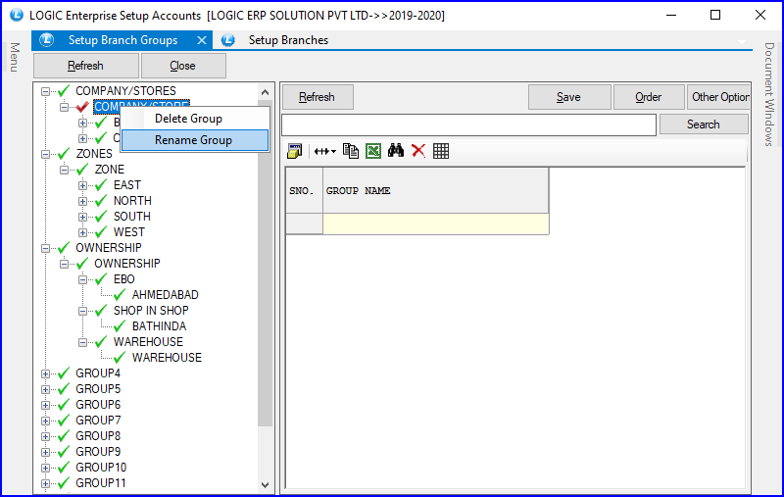Click the grid layout toolbar icon

tap(440, 151)
